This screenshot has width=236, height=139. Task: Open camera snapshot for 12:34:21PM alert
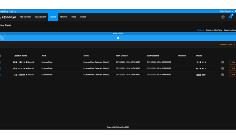click(x=223, y=68)
